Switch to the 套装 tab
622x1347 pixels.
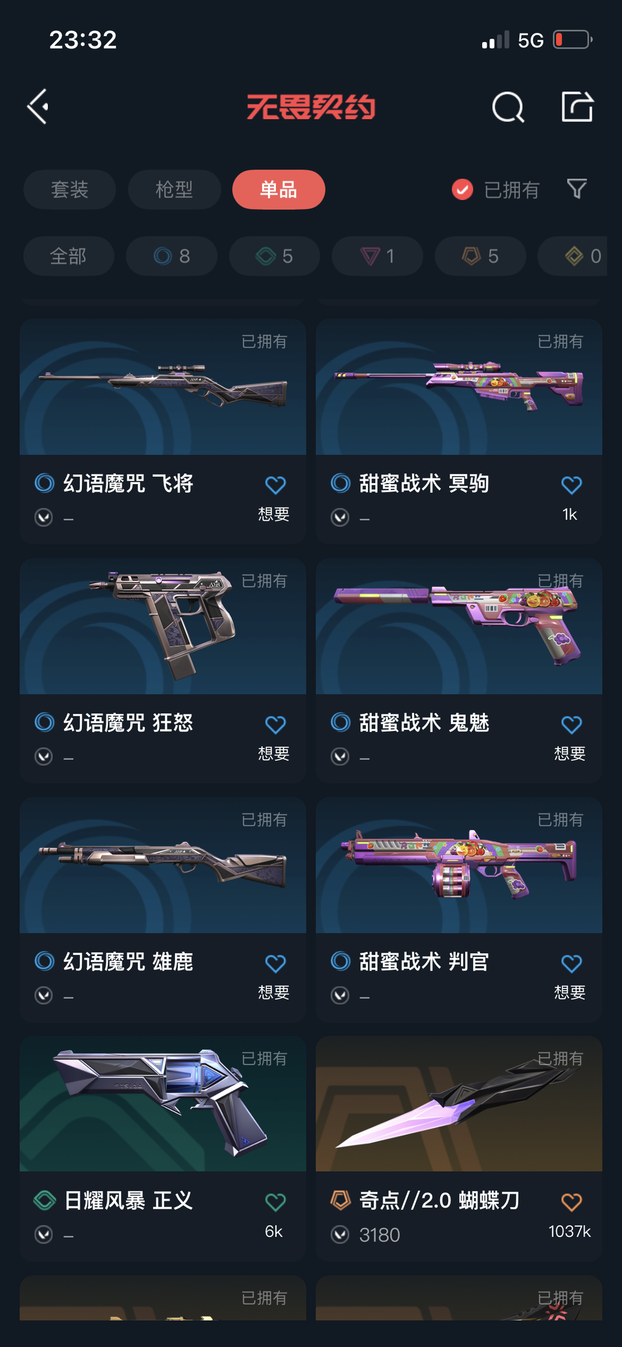click(x=70, y=190)
